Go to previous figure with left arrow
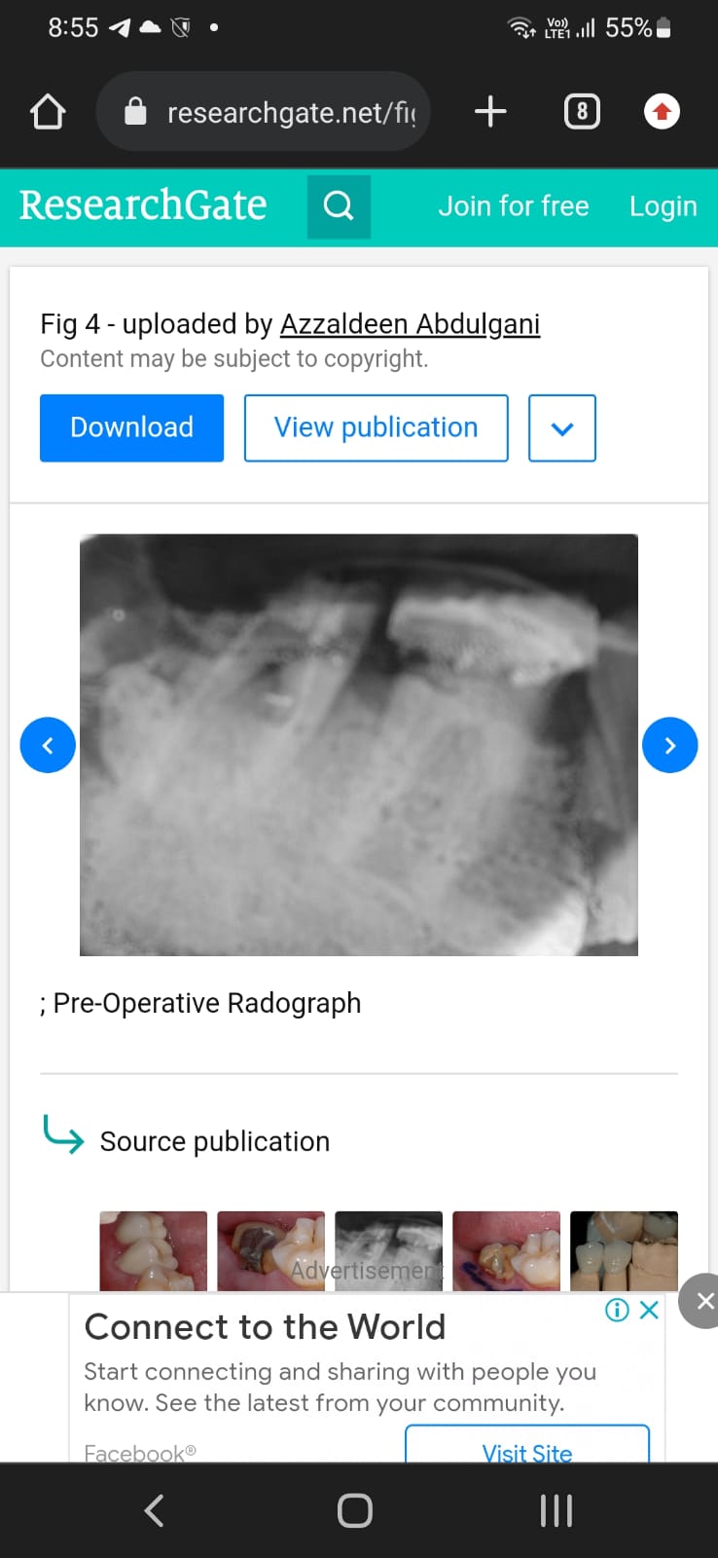Screen dimensions: 718x1558 point(48,745)
